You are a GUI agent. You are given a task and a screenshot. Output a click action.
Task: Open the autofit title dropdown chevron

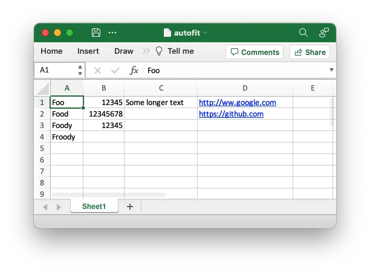click(205, 33)
